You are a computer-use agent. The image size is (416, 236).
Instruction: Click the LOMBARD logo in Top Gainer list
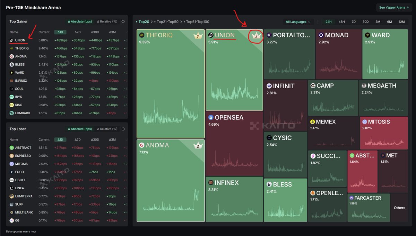coord(12,113)
